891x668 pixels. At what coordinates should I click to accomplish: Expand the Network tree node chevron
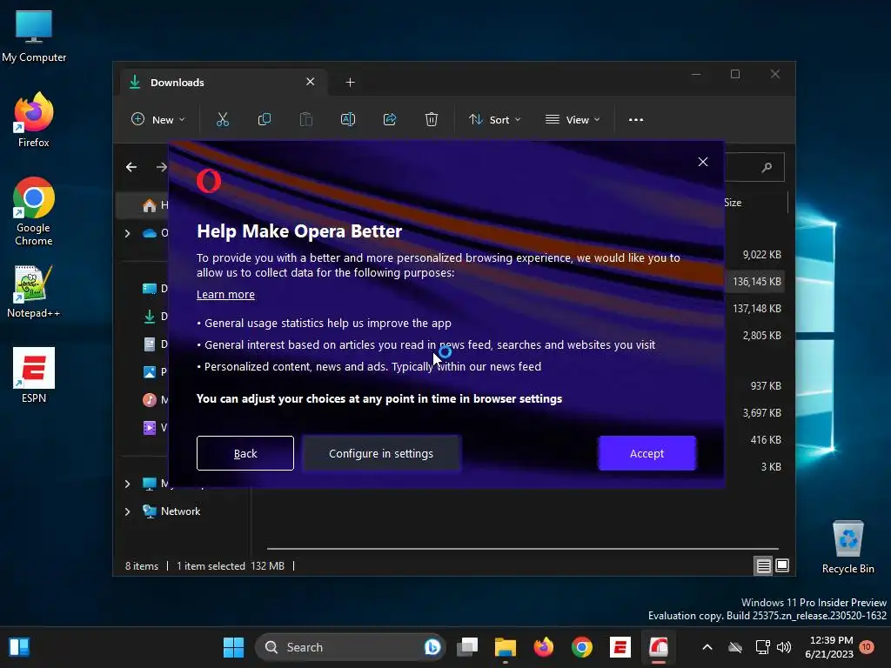(x=127, y=511)
